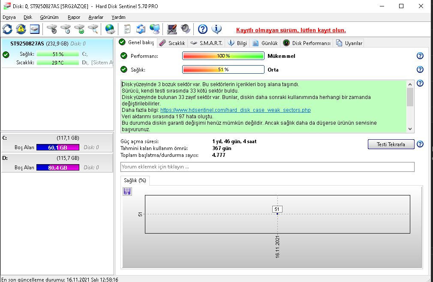Click the description box scrollbar up arrow
Viewport: 433px width, 282px height.
point(410,84)
